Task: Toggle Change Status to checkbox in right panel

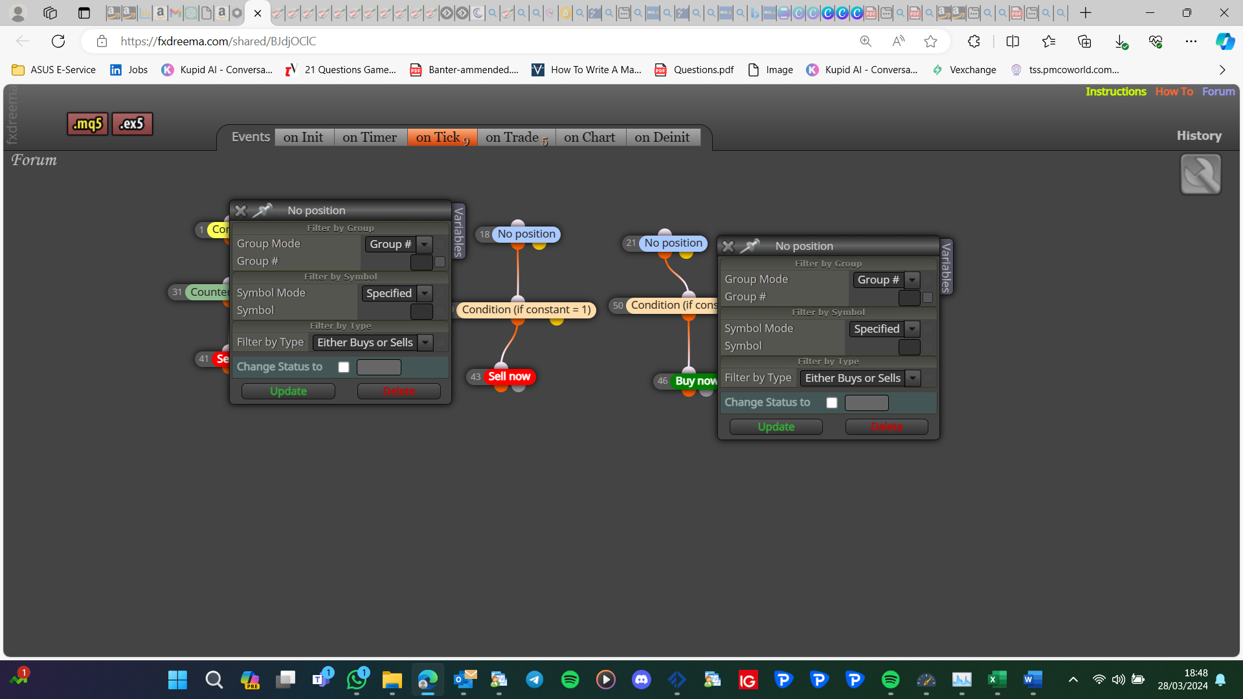Action: 832,403
